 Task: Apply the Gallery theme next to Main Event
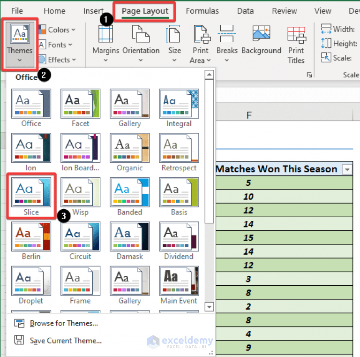pyautogui.click(x=130, y=285)
